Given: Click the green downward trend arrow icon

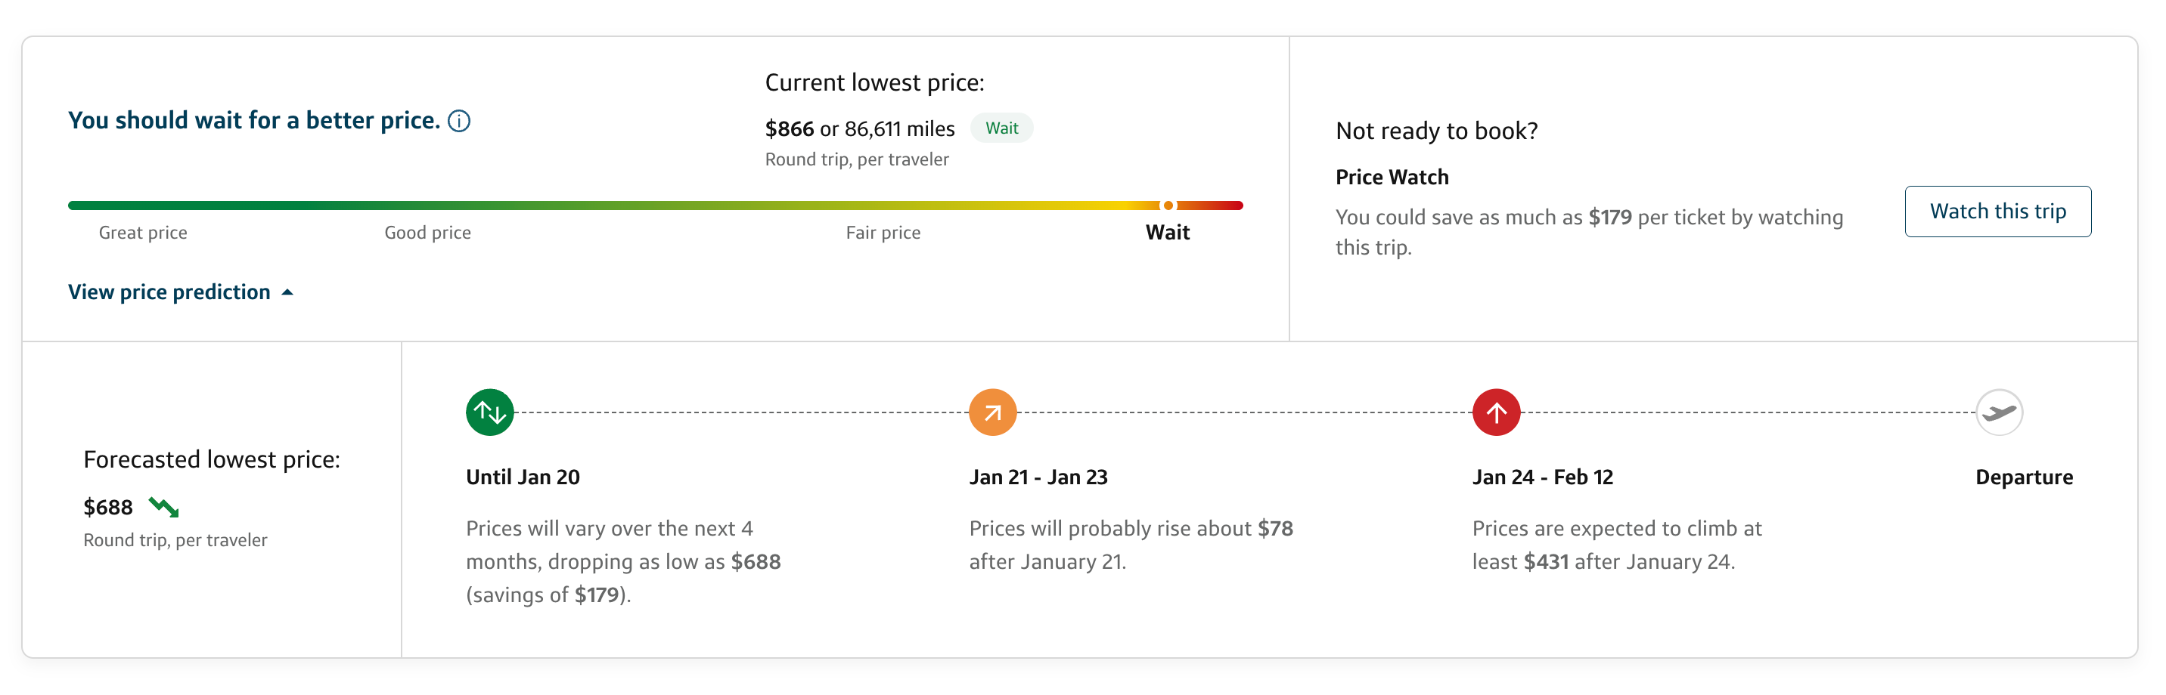Looking at the screenshot, I should tap(164, 507).
